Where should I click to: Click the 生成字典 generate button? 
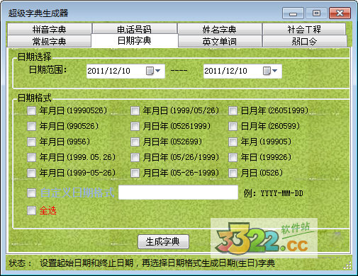pos(163,241)
